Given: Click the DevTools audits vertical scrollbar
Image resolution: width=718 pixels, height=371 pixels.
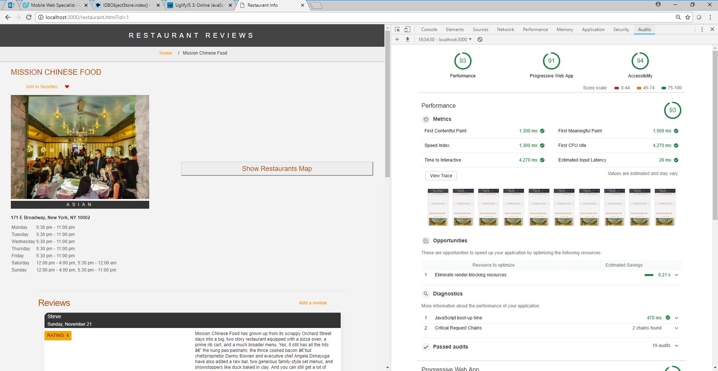Looking at the screenshot, I should (715, 135).
